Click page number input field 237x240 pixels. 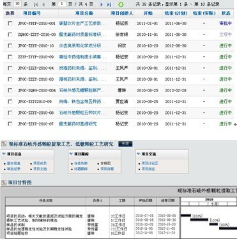(x=62, y=4)
